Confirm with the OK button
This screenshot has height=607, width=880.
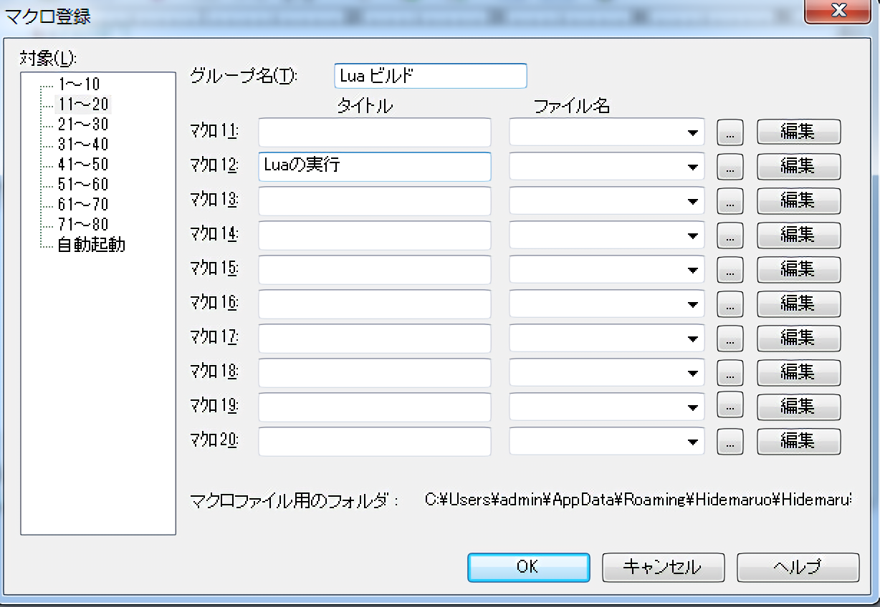tap(528, 567)
